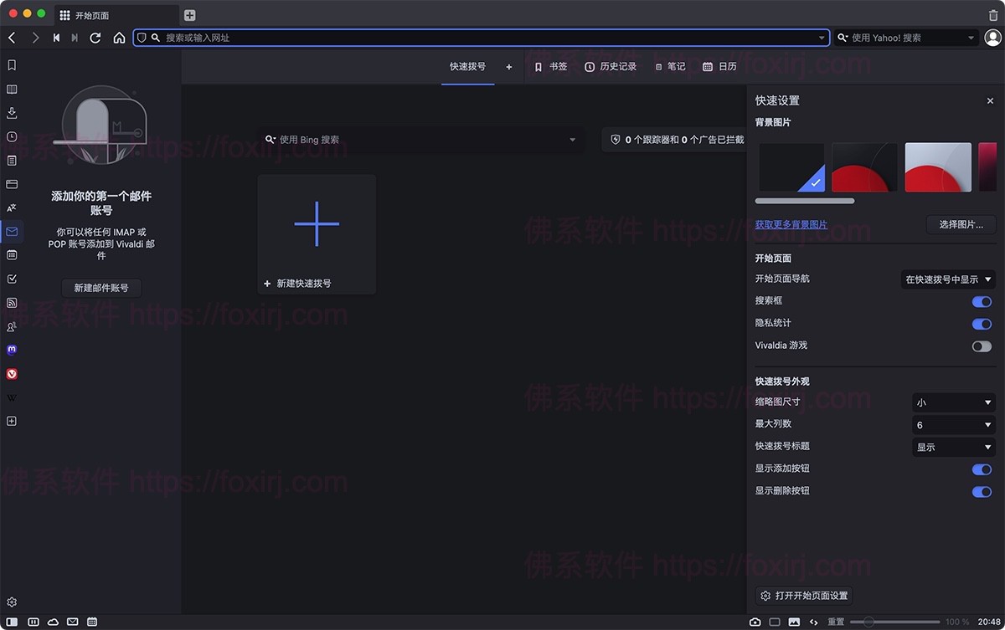Select the Mail panel icon in sidebar
1005x630 pixels.
12,232
